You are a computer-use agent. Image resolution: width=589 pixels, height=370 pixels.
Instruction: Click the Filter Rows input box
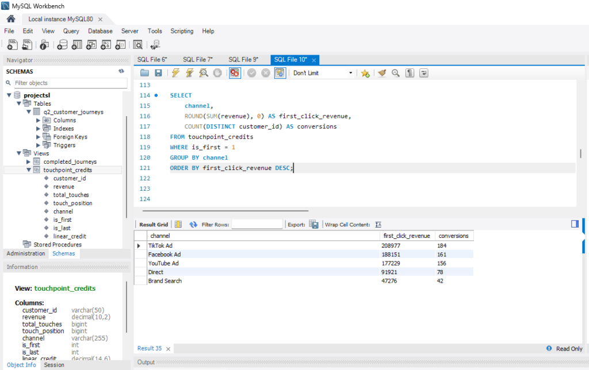tap(257, 225)
